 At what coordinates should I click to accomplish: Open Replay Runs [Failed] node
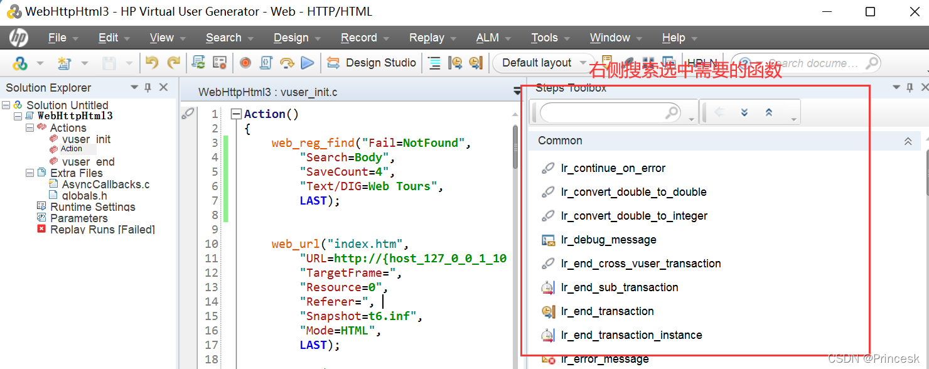click(x=102, y=229)
